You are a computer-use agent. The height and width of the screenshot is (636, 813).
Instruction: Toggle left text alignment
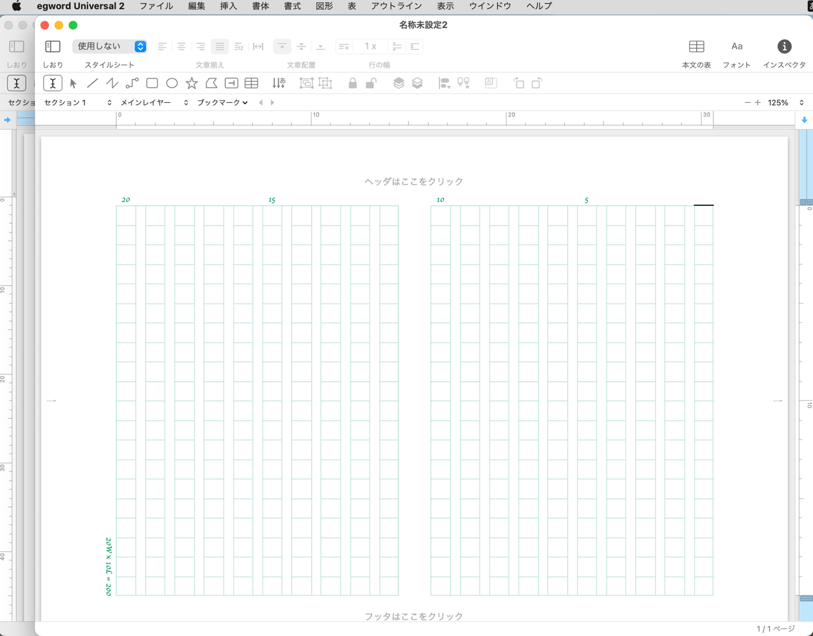pos(162,46)
